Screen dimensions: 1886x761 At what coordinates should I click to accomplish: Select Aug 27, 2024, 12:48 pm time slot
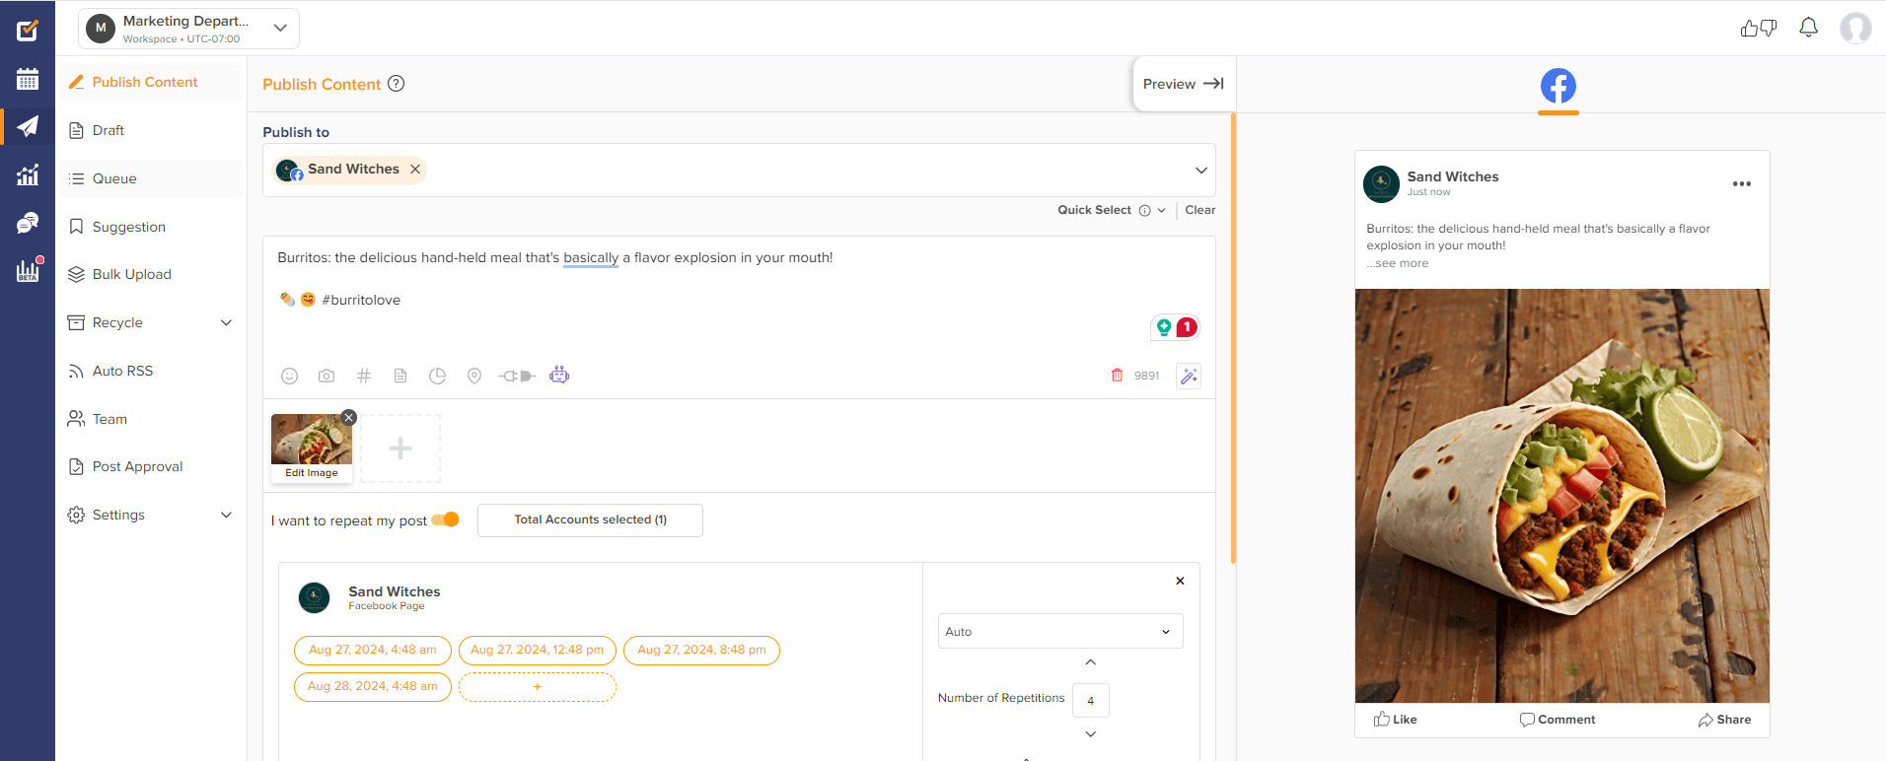(x=538, y=650)
